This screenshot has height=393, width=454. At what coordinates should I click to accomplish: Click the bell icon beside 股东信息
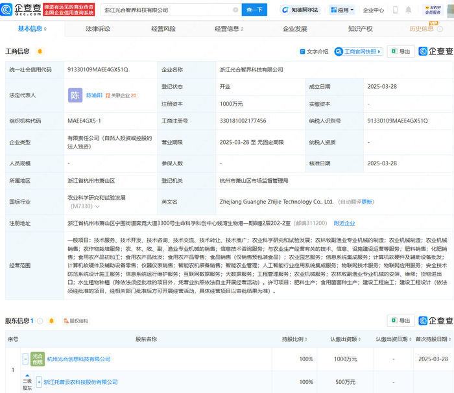(51, 320)
